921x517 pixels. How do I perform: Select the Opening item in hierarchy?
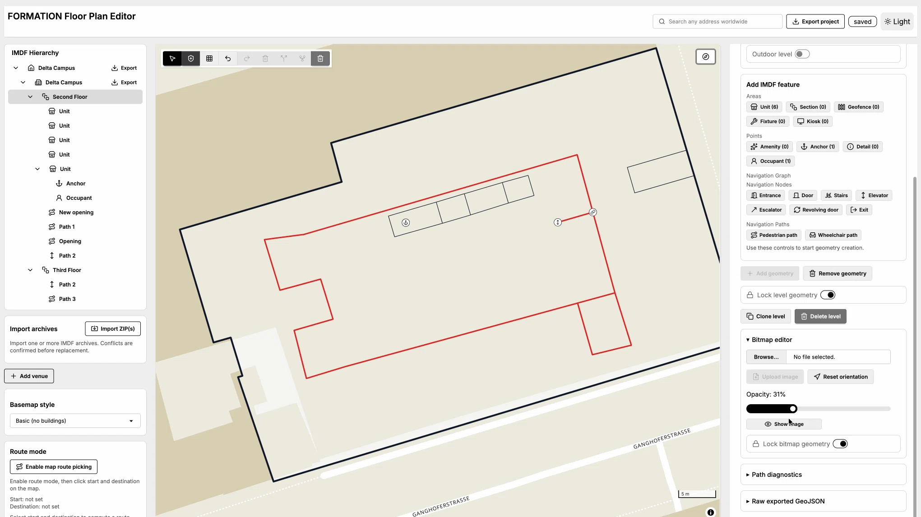point(70,241)
